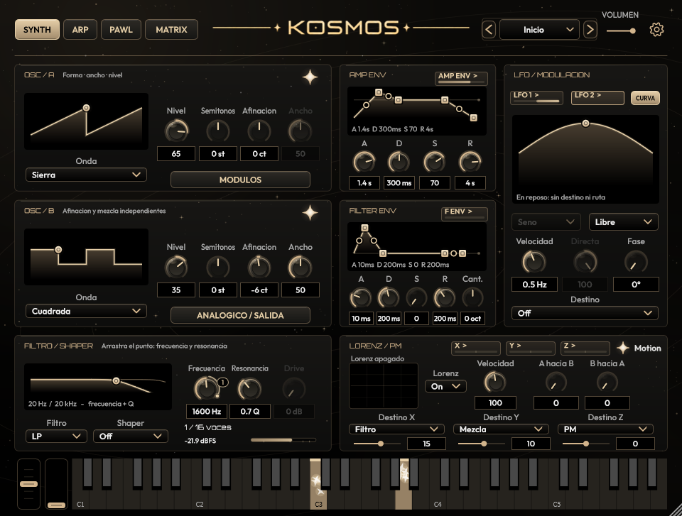The width and height of the screenshot is (682, 516).
Task: Click the LFO Velocidad 0.5 Hz field
Action: pos(534,285)
